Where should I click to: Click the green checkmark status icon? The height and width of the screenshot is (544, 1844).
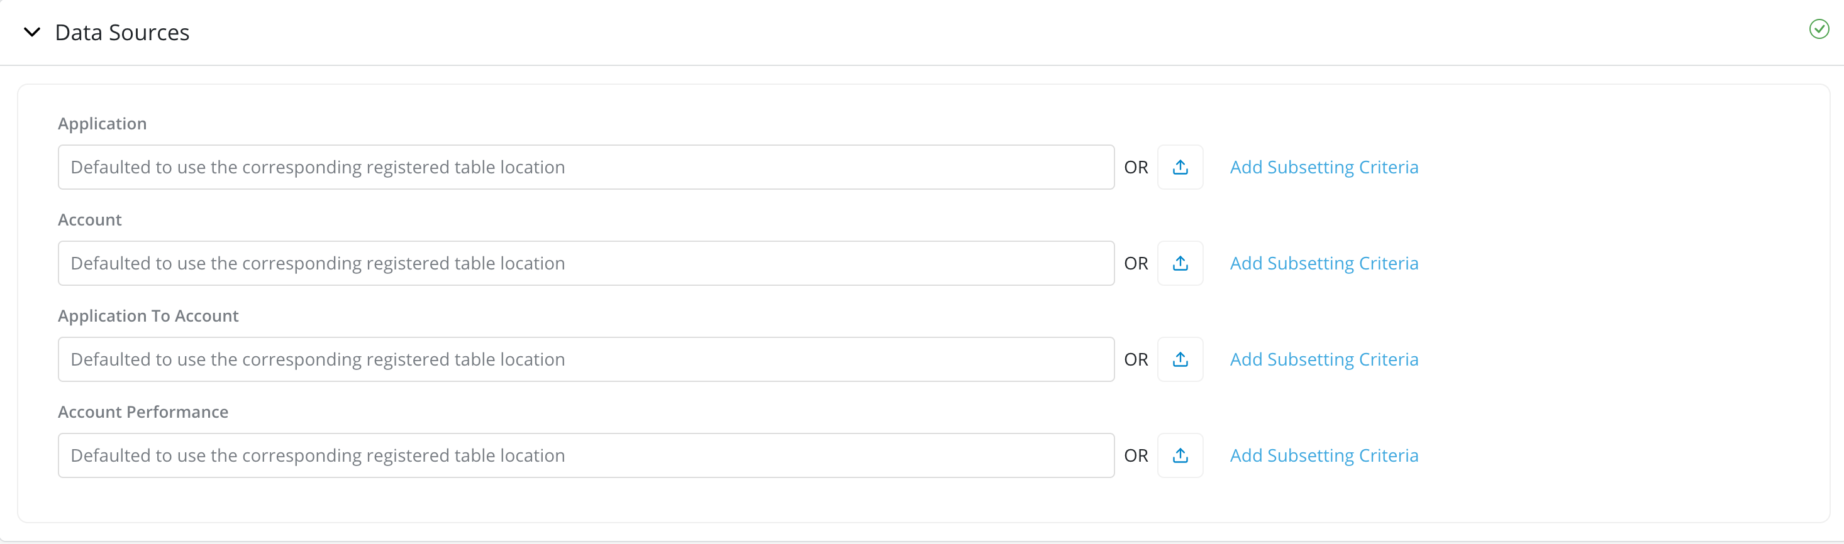1818,30
